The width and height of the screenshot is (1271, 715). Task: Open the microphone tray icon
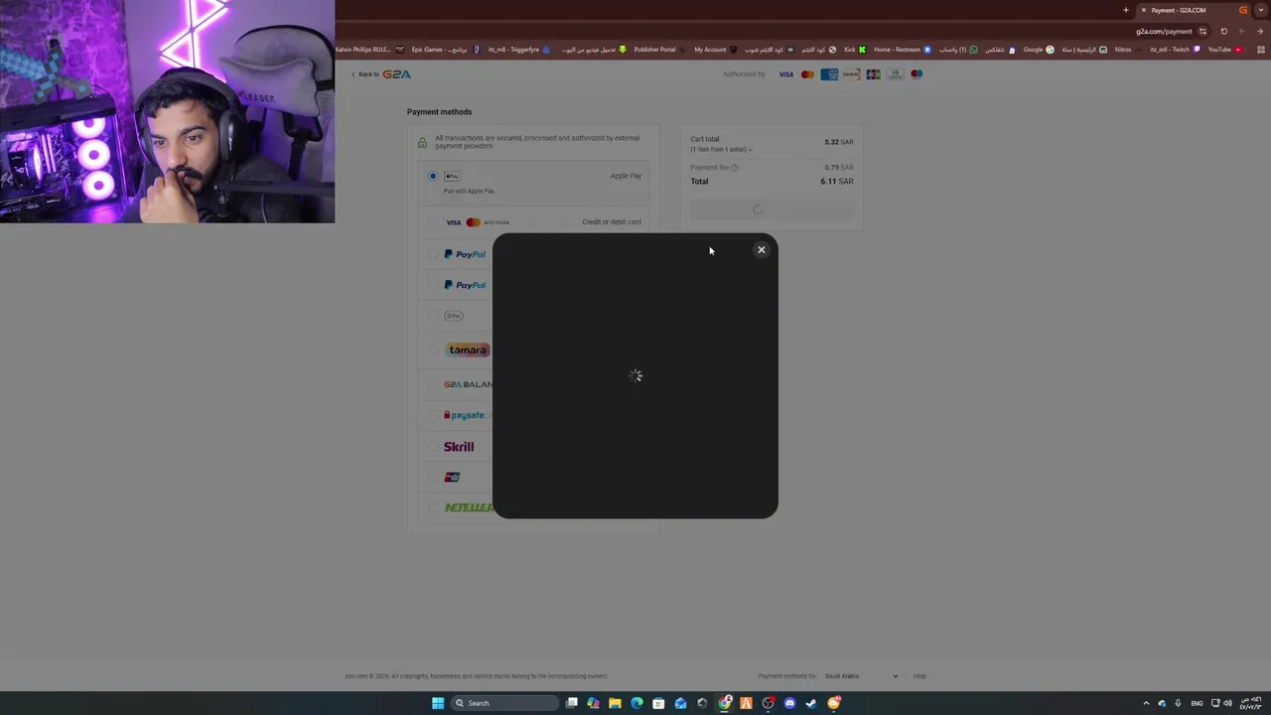coord(1179,703)
